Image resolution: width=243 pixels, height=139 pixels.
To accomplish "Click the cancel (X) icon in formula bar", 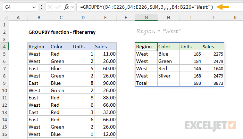I will (50, 7).
